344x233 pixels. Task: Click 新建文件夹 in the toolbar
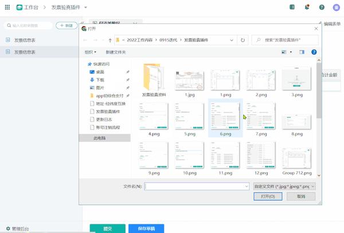pos(116,52)
